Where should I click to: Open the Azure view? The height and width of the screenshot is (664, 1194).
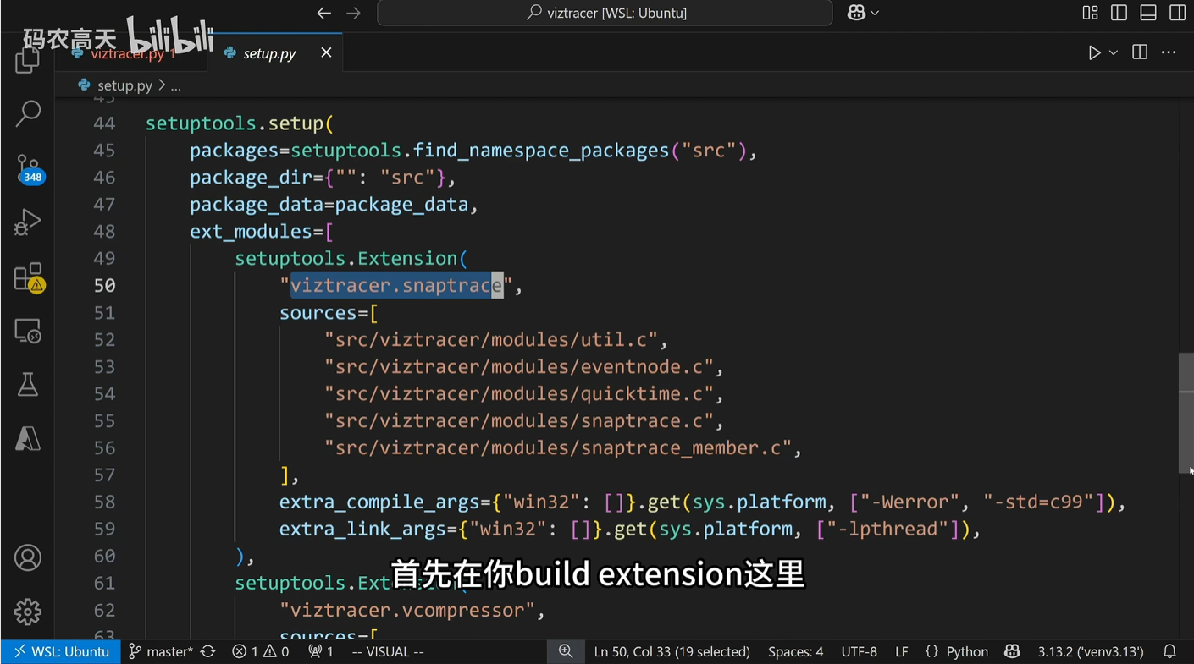click(28, 439)
